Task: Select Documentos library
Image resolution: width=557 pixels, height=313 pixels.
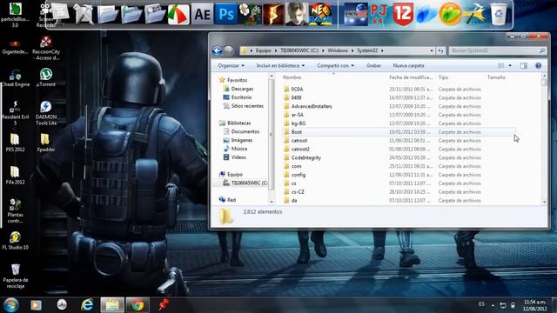Action: pos(245,131)
